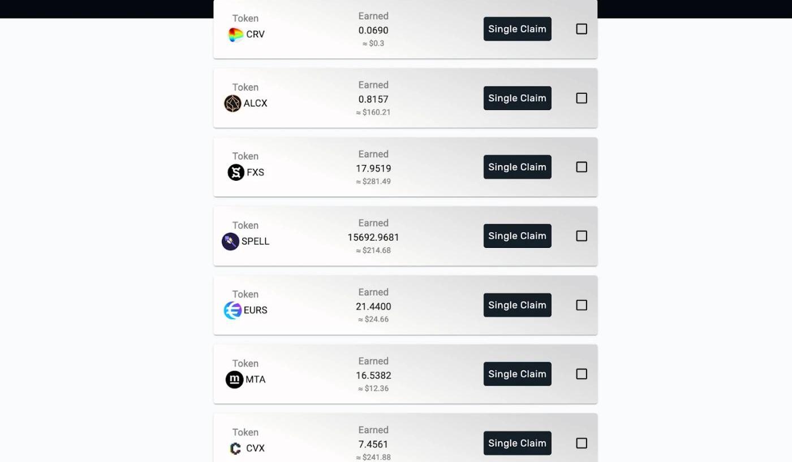Enable the SPELL row checkbox
This screenshot has width=792, height=462.
coord(582,236)
